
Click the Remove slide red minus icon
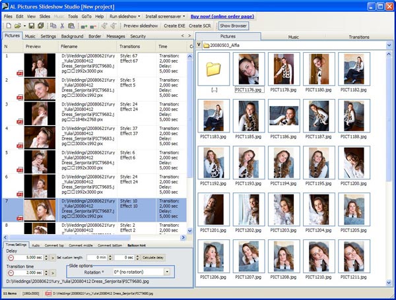point(94,25)
